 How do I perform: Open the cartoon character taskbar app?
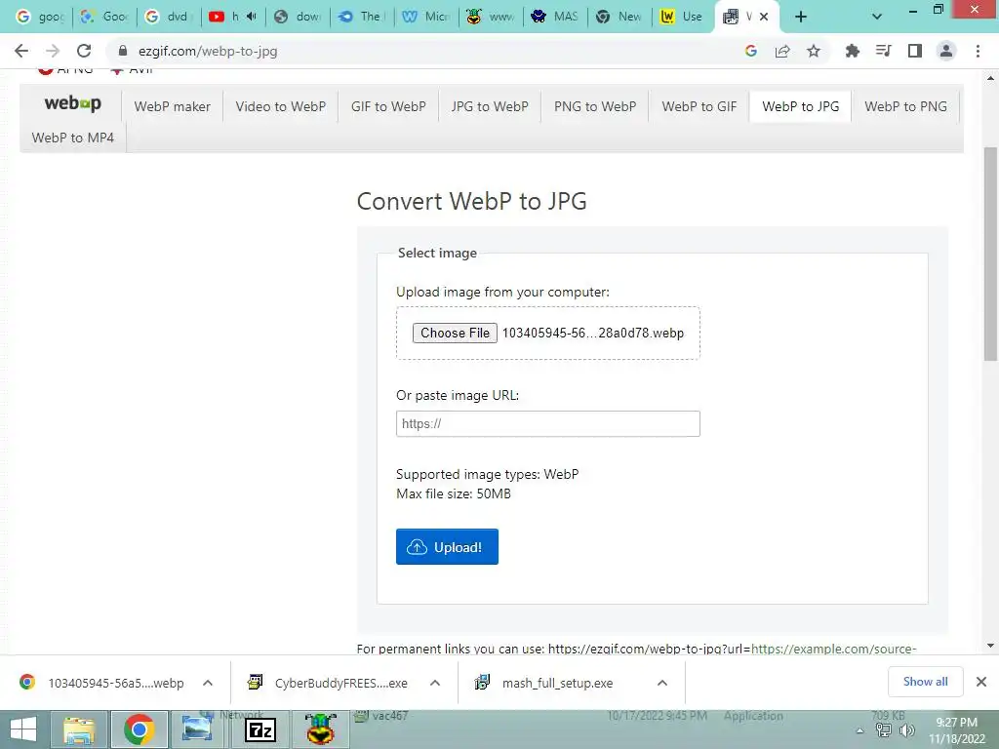coord(320,729)
